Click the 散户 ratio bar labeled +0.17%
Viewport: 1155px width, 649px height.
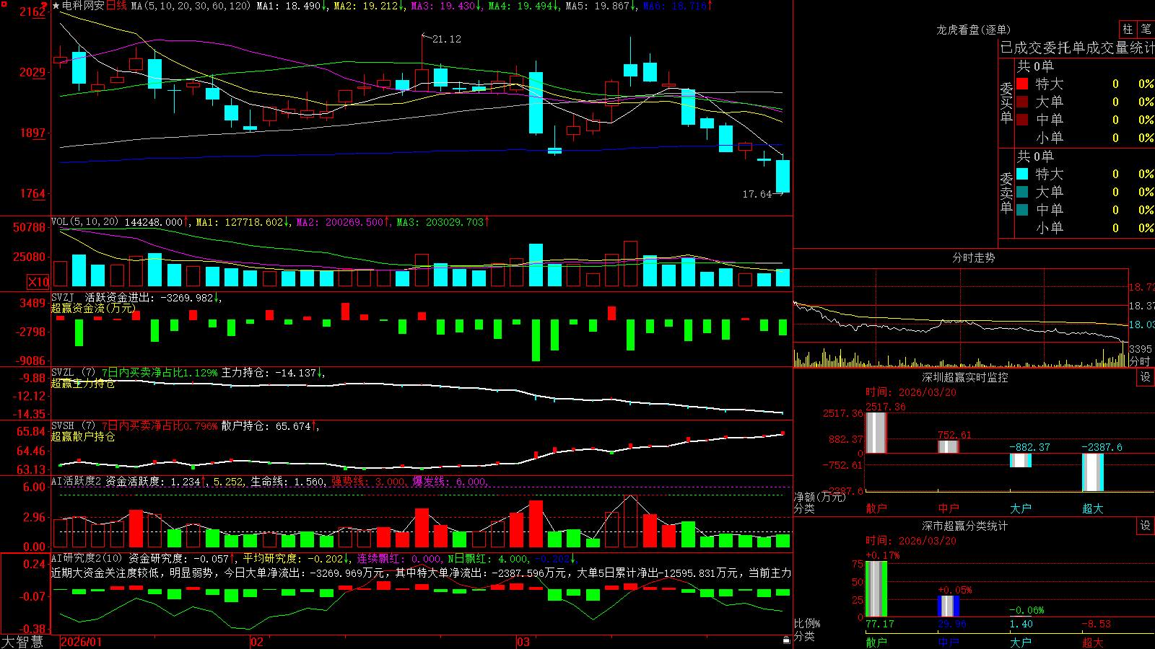(x=876, y=589)
